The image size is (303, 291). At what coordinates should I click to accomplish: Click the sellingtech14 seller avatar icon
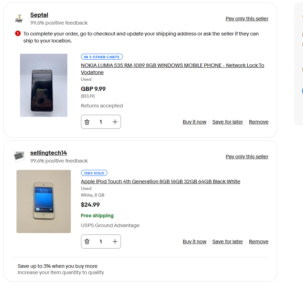pyautogui.click(x=19, y=156)
